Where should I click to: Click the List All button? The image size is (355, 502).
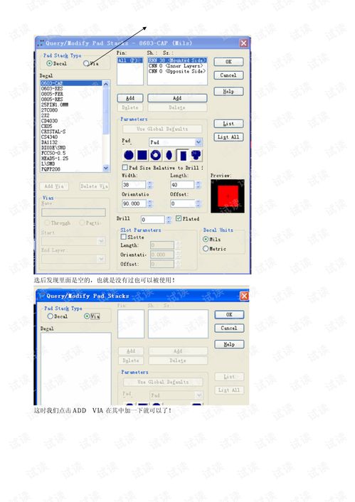pos(228,137)
